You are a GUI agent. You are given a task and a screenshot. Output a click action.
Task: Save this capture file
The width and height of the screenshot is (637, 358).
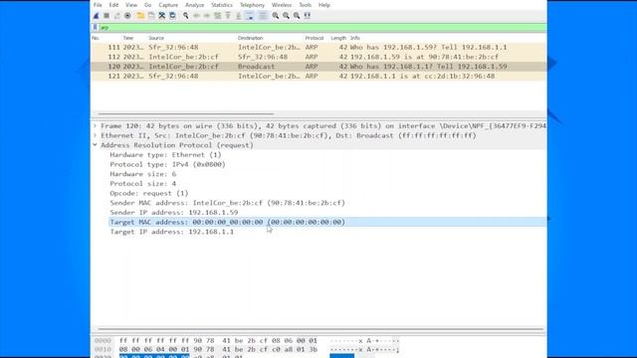pos(151,16)
